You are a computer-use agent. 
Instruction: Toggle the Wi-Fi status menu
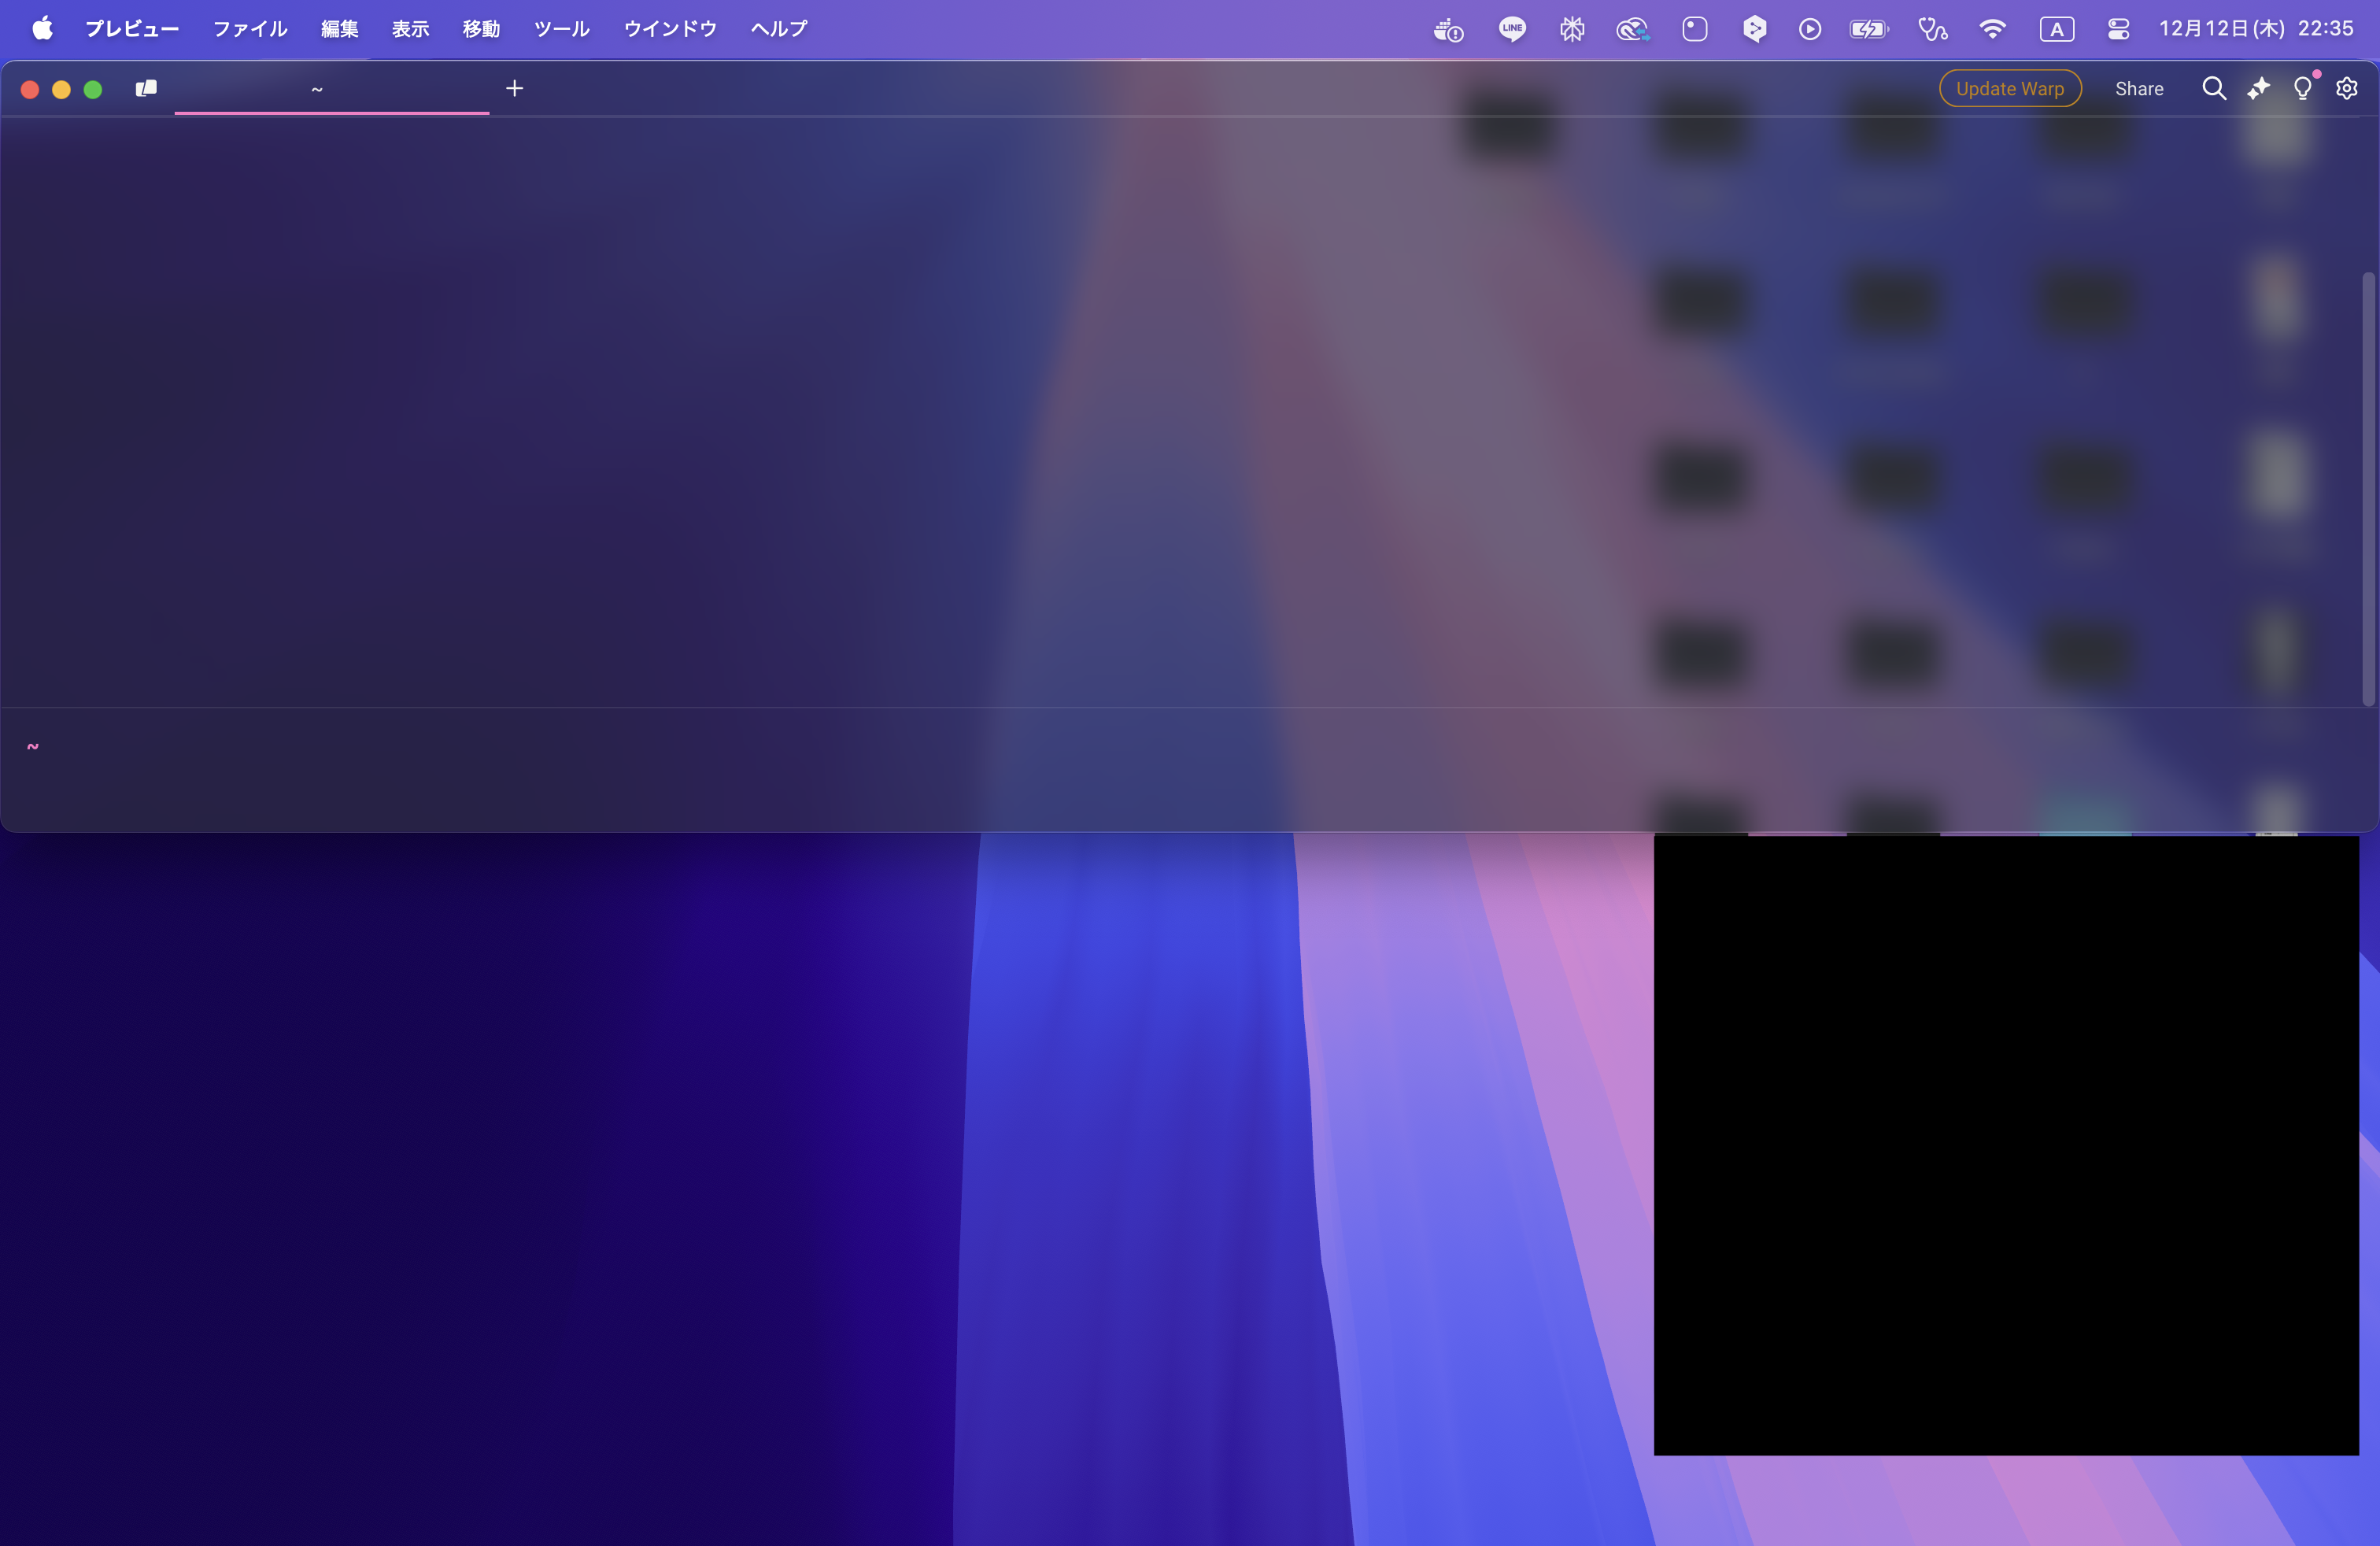pyautogui.click(x=1992, y=29)
